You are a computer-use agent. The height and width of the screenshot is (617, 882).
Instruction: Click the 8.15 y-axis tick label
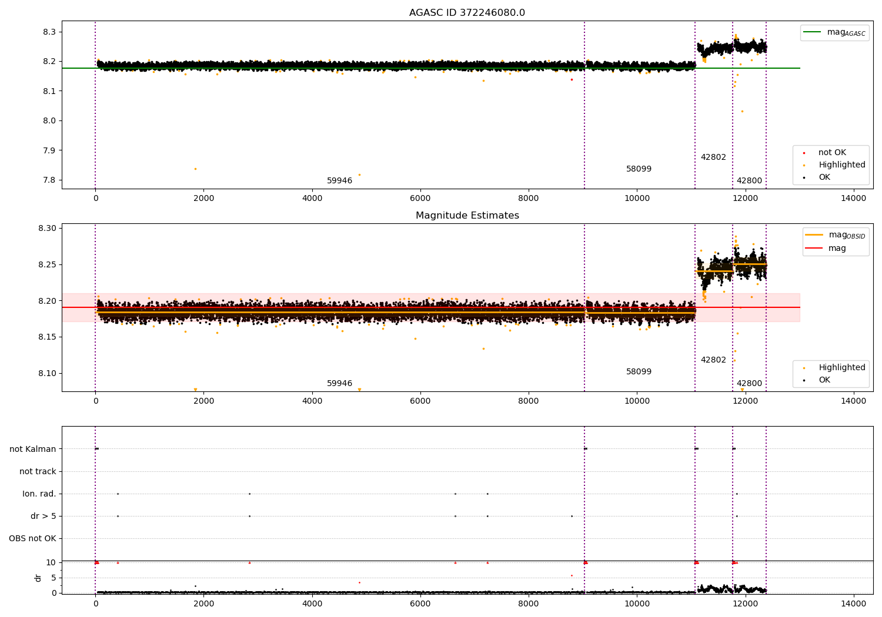pyautogui.click(x=47, y=337)
